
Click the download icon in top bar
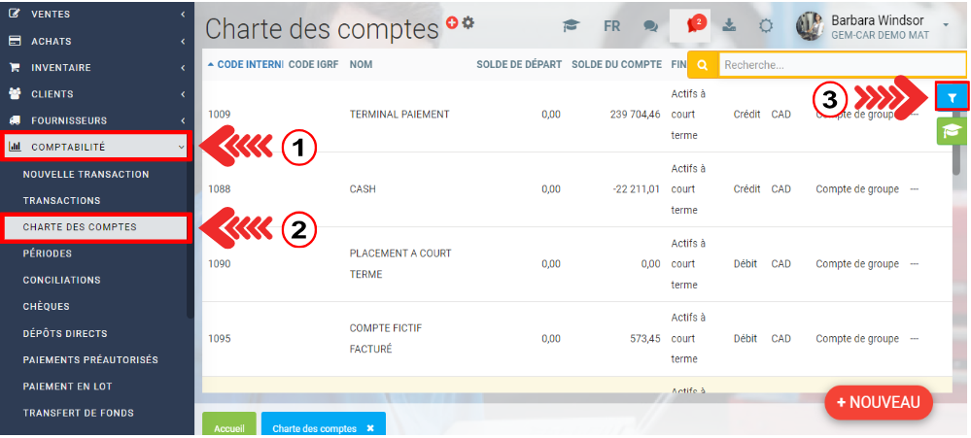(x=730, y=26)
